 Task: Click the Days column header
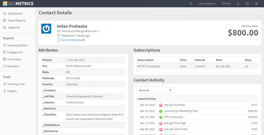coord(248,60)
